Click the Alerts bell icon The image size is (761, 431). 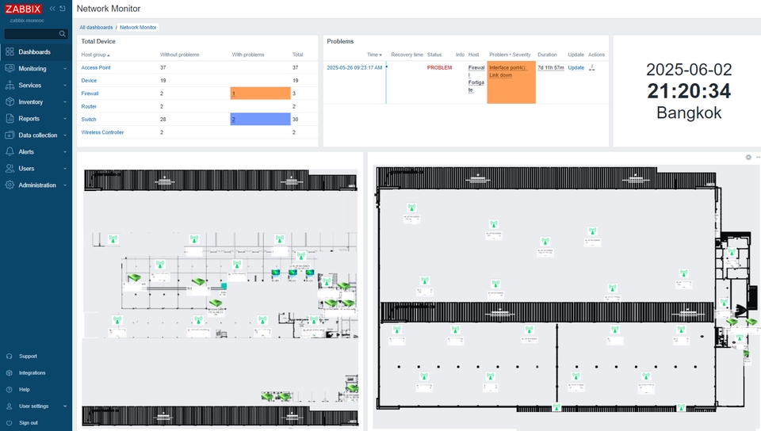coord(10,152)
